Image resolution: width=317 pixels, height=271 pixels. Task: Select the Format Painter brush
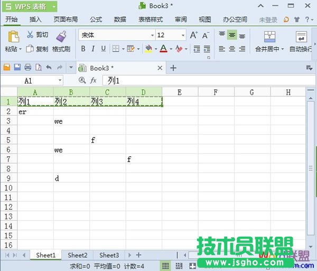(x=61, y=36)
